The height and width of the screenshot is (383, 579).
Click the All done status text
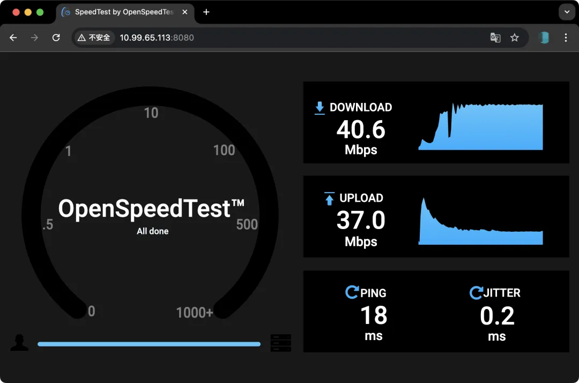152,231
